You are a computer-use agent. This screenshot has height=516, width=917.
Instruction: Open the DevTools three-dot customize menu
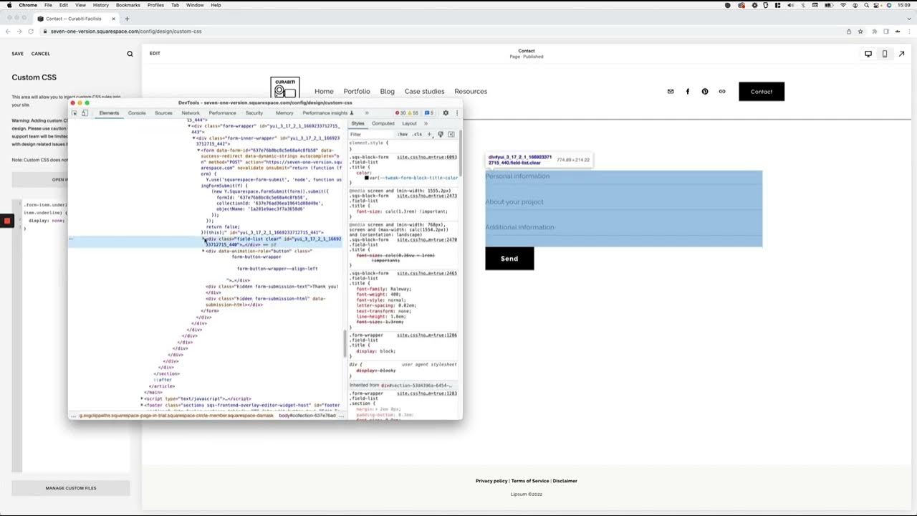point(456,113)
